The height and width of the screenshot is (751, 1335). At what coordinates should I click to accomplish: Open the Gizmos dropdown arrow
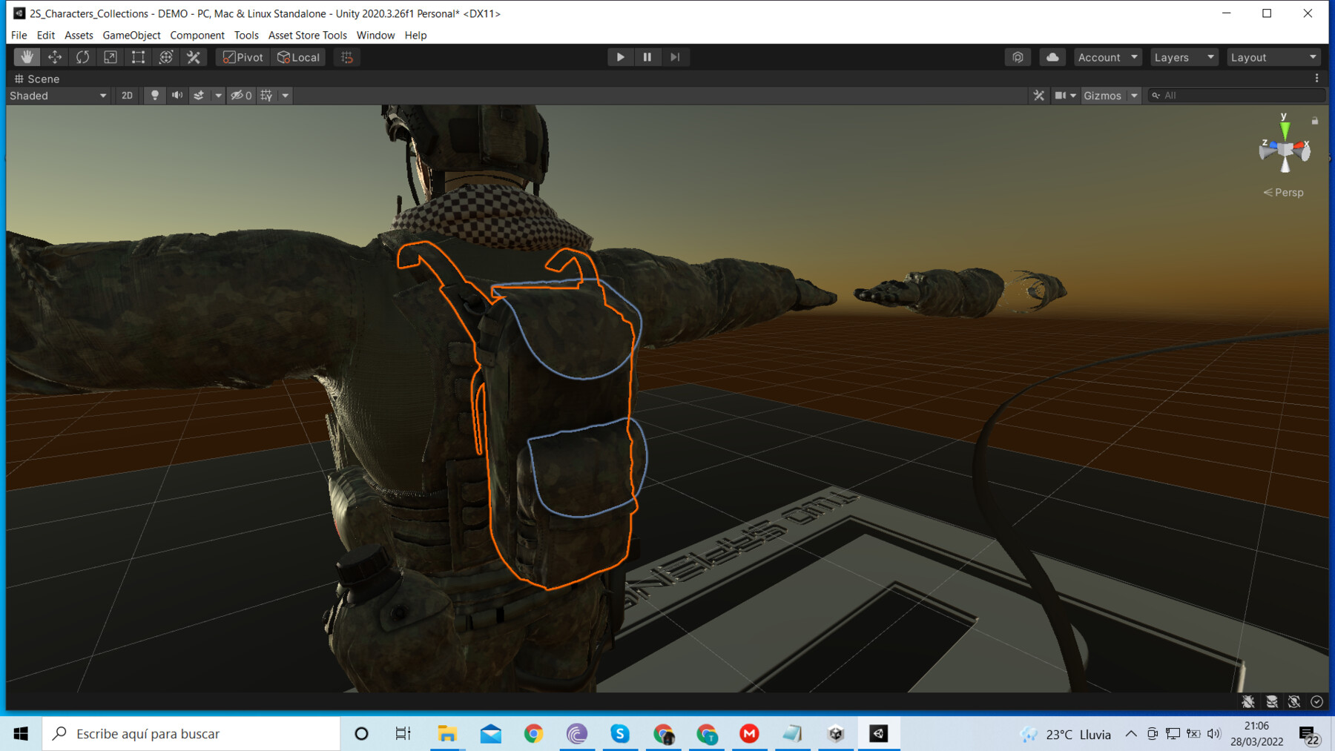(x=1134, y=96)
